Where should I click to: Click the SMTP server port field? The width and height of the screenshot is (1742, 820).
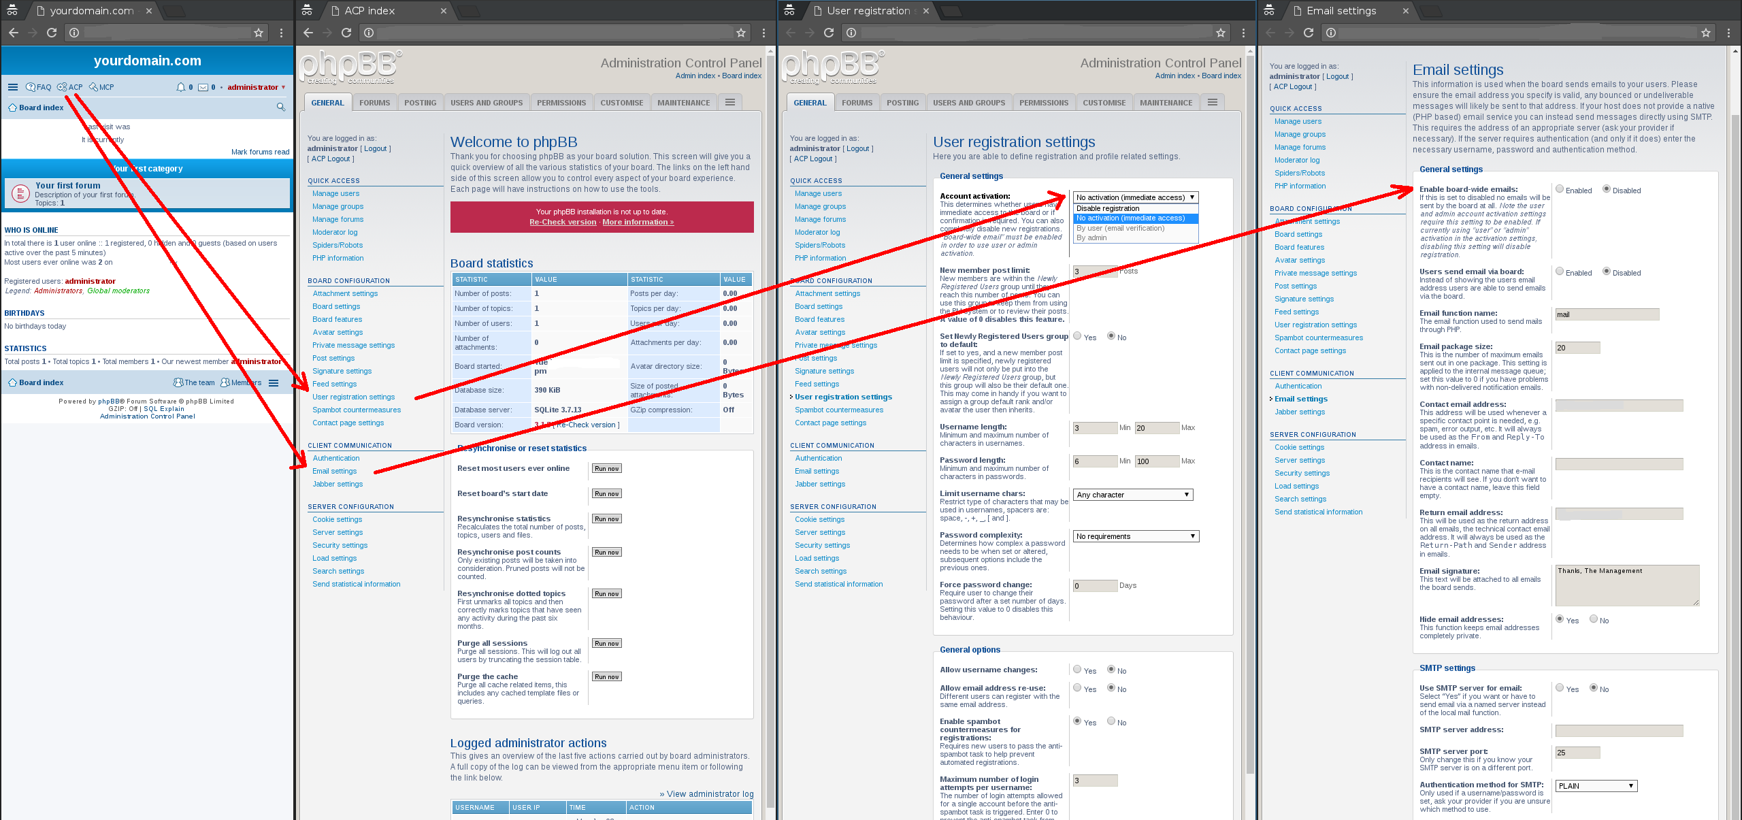pos(1577,753)
